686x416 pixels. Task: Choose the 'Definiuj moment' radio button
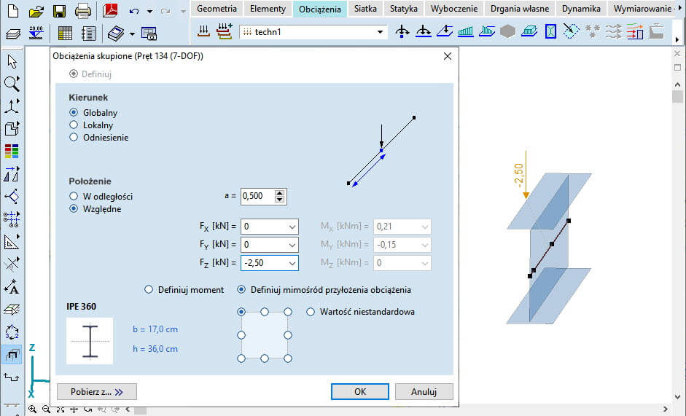[149, 289]
